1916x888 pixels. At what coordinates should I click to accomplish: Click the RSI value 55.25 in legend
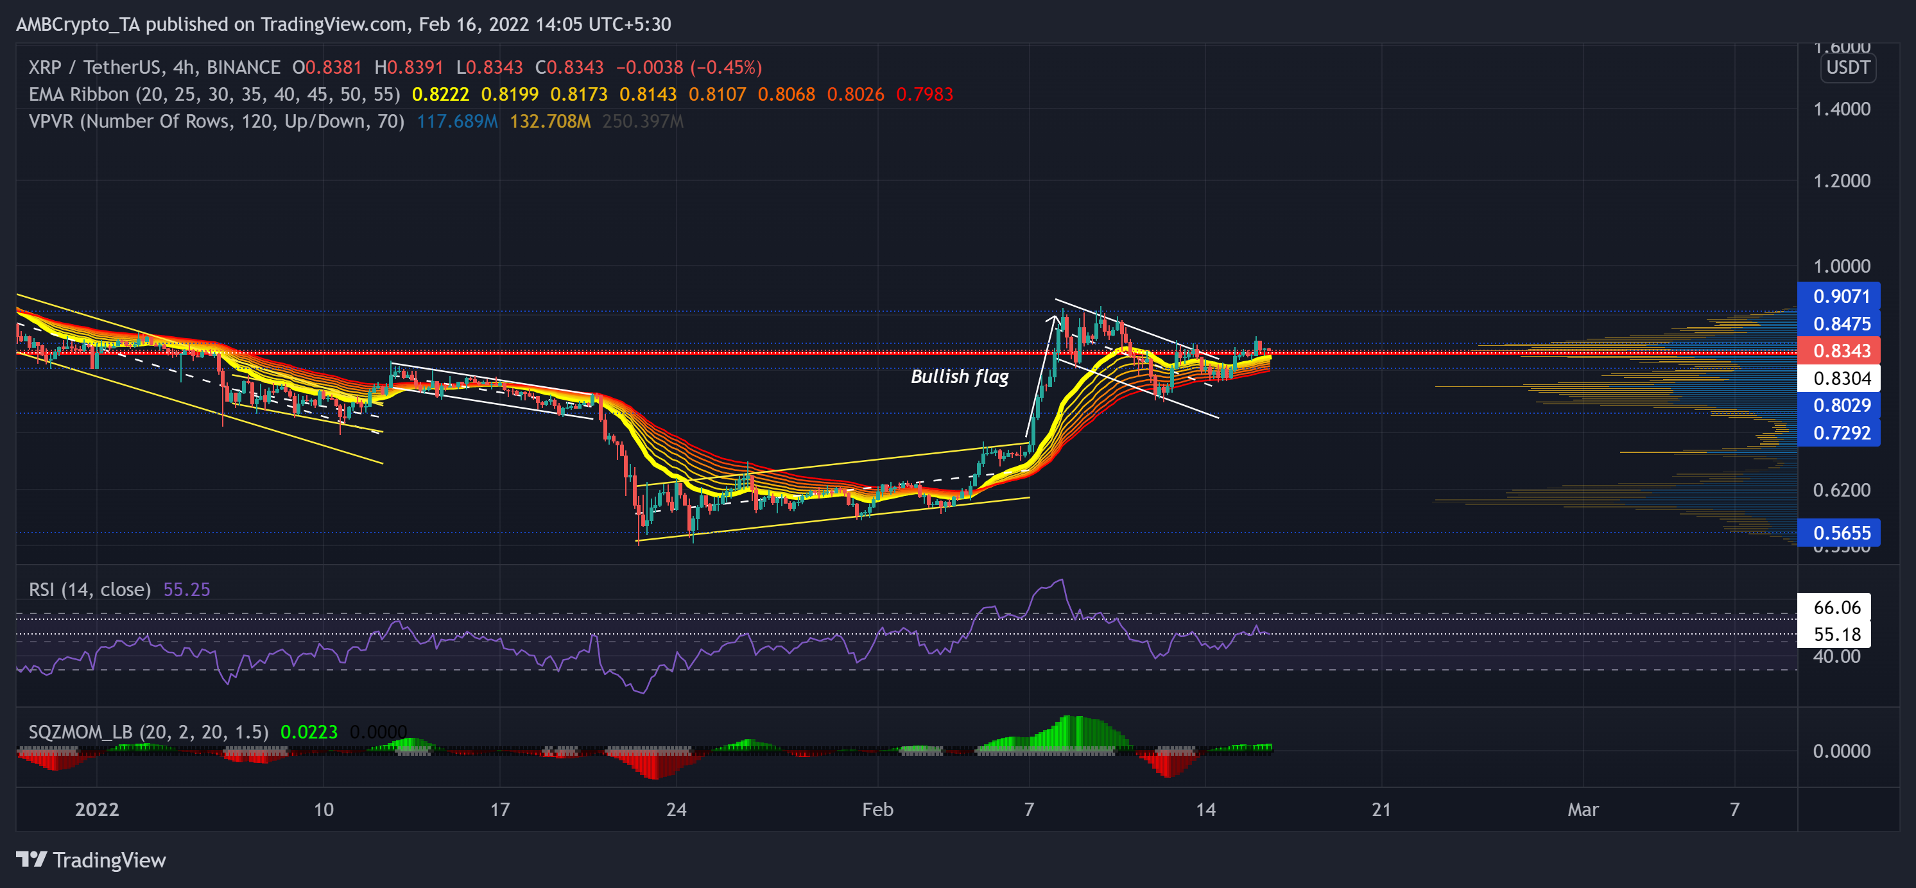tap(187, 590)
